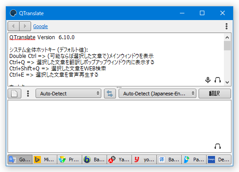Select the Baidu service tab
Image resolution: width=239 pixels, height=172 pixels.
[x=169, y=160]
